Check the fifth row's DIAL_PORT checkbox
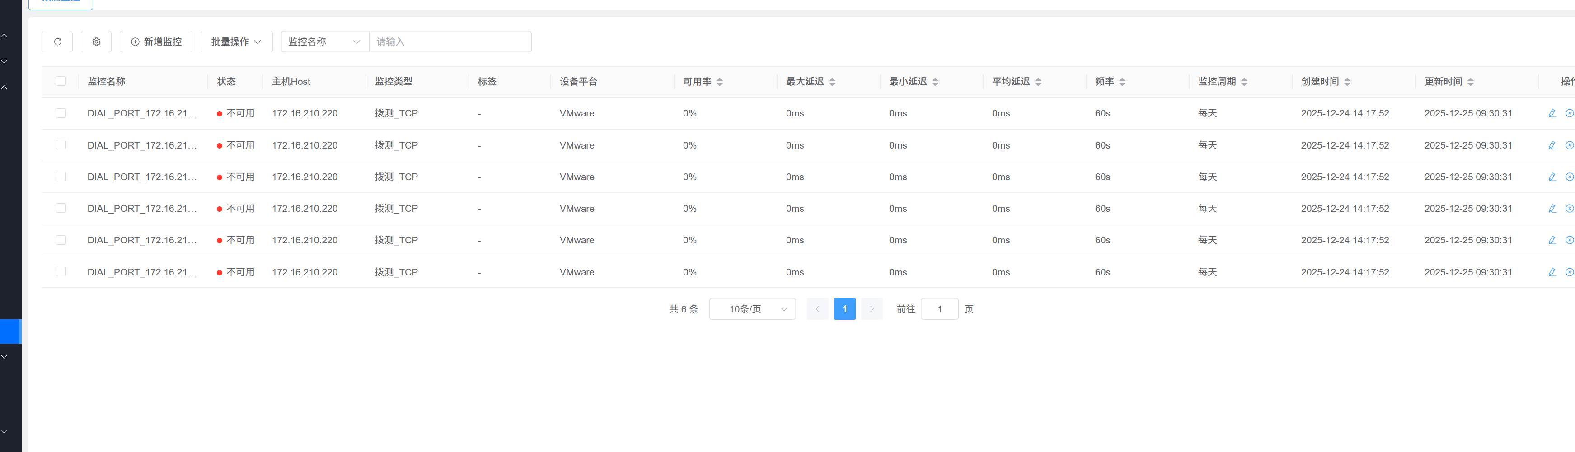The image size is (1575, 452). [61, 240]
